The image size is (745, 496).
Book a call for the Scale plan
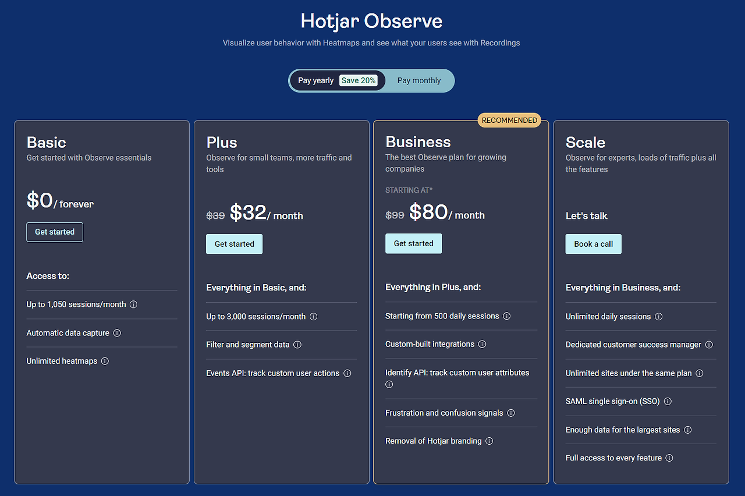[594, 244]
